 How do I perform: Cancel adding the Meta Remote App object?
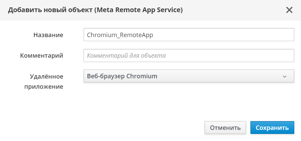click(x=225, y=128)
